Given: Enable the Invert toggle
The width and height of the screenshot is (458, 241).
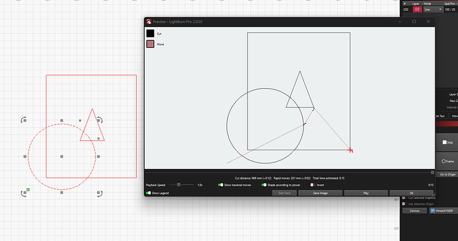Looking at the screenshot, I should tap(313, 185).
